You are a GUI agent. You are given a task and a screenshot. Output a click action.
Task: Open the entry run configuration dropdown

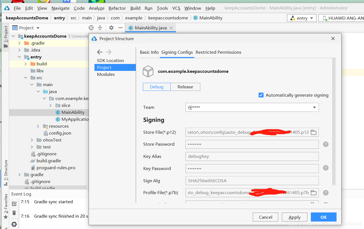coord(302,18)
